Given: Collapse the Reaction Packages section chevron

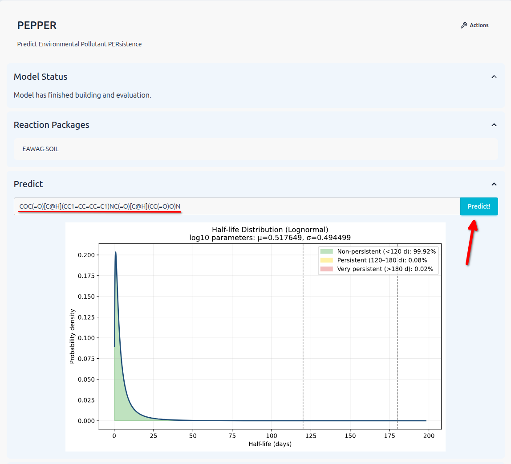Looking at the screenshot, I should click(x=494, y=125).
